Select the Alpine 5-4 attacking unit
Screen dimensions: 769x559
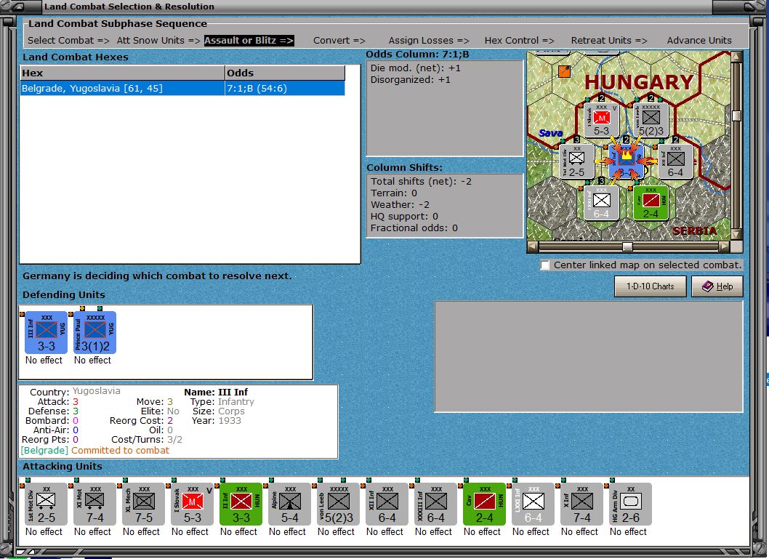[289, 504]
